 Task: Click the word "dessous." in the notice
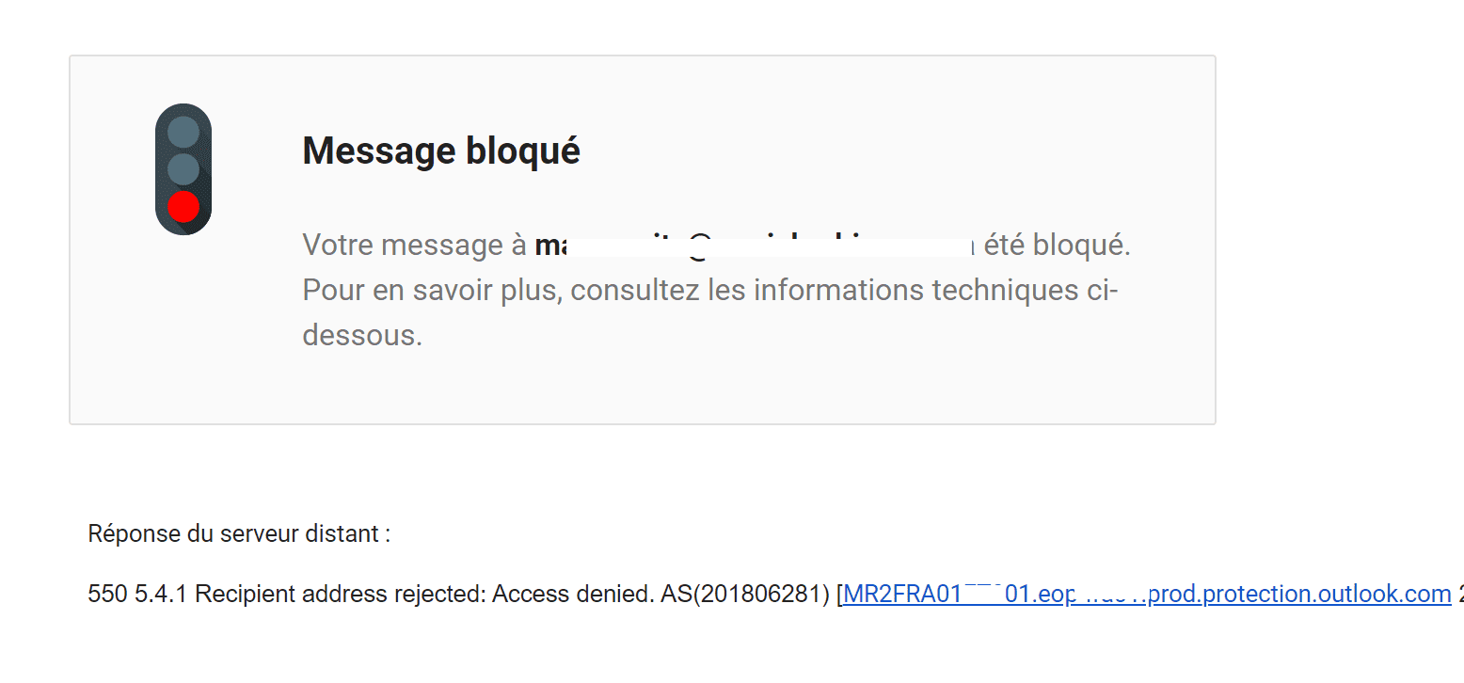362,335
